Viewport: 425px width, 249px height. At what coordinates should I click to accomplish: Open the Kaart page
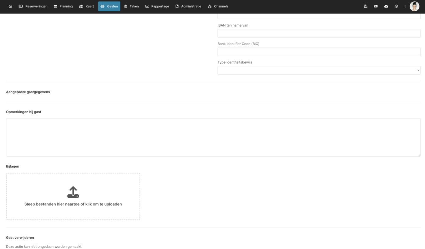click(x=87, y=6)
